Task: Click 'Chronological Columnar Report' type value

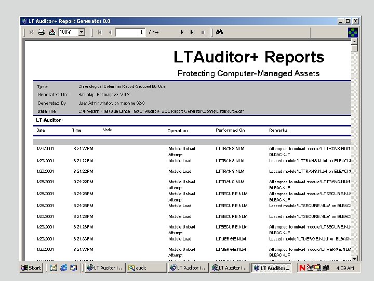Action: [x=123, y=86]
